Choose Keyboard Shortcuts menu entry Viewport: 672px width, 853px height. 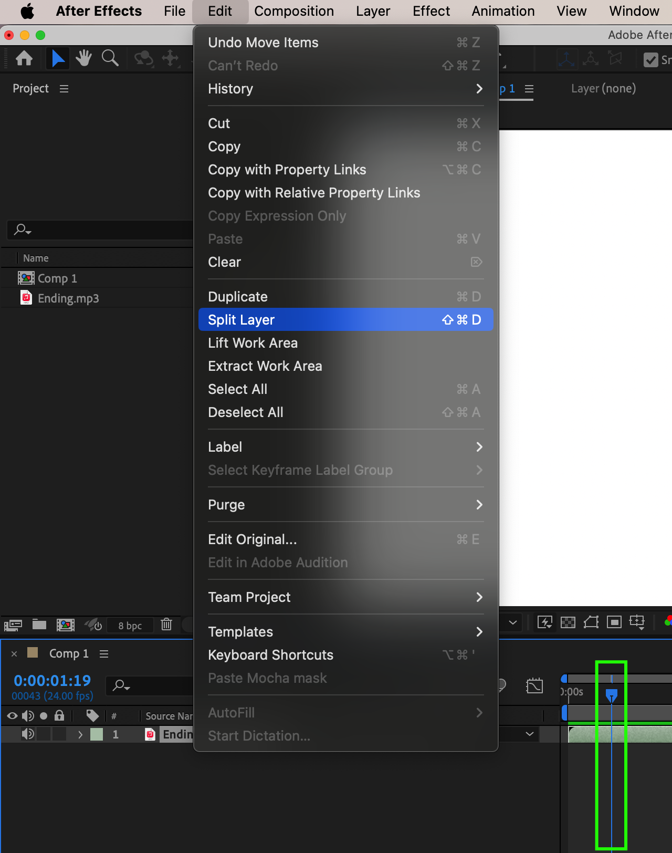pos(345,655)
